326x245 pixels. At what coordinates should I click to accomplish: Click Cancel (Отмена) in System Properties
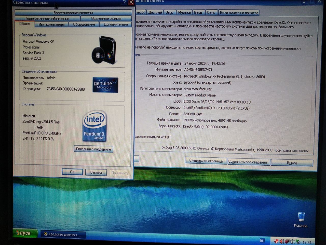pyautogui.click(x=96, y=173)
